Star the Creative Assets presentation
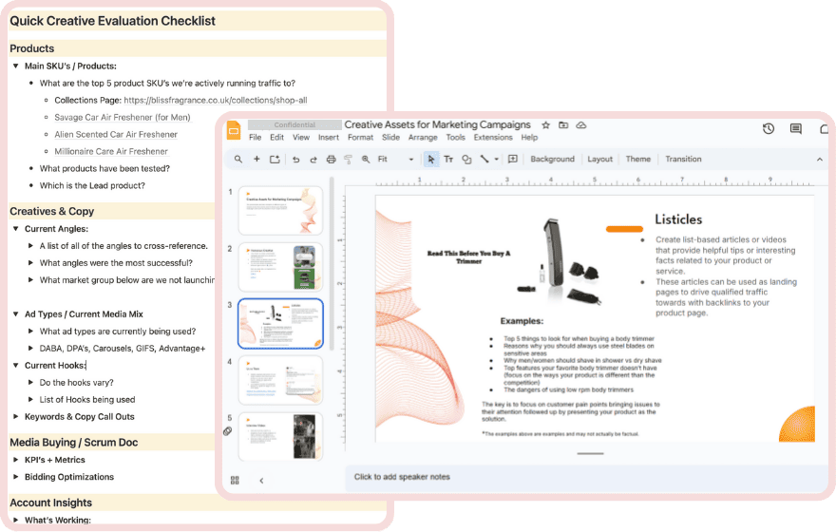836x532 pixels. 545,125
